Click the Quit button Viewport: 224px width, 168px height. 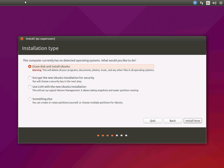pos(153,121)
